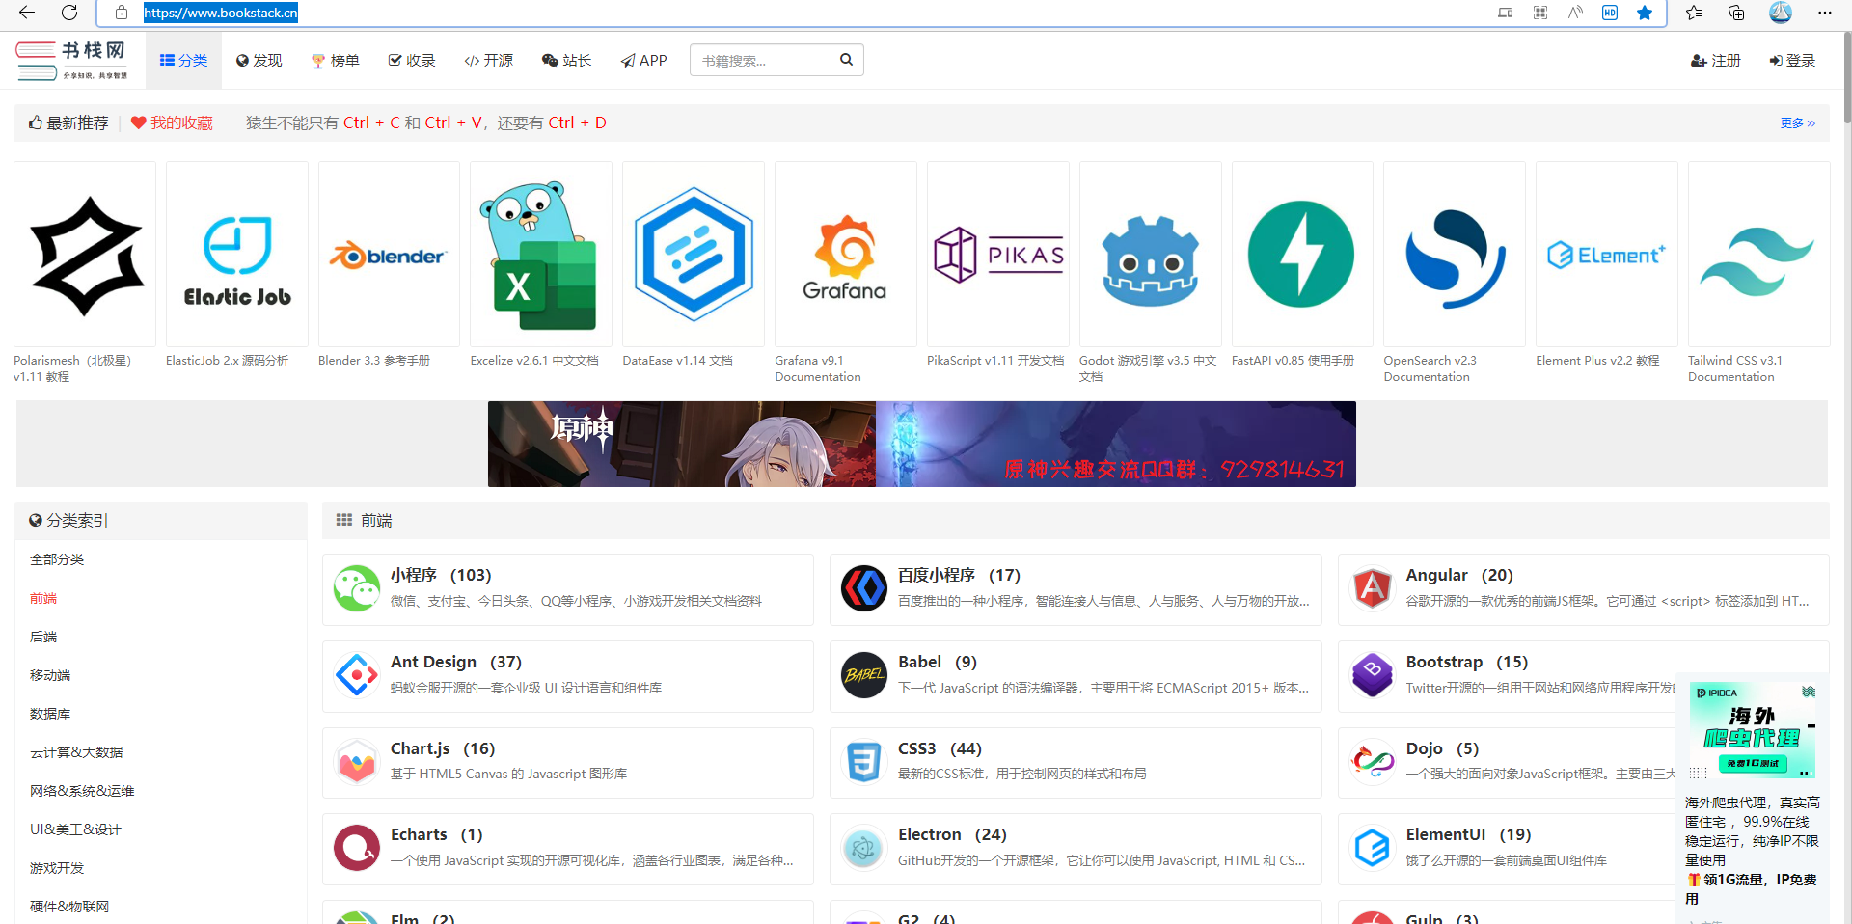Click the 登录 login link
The image size is (1852, 924).
click(1792, 61)
